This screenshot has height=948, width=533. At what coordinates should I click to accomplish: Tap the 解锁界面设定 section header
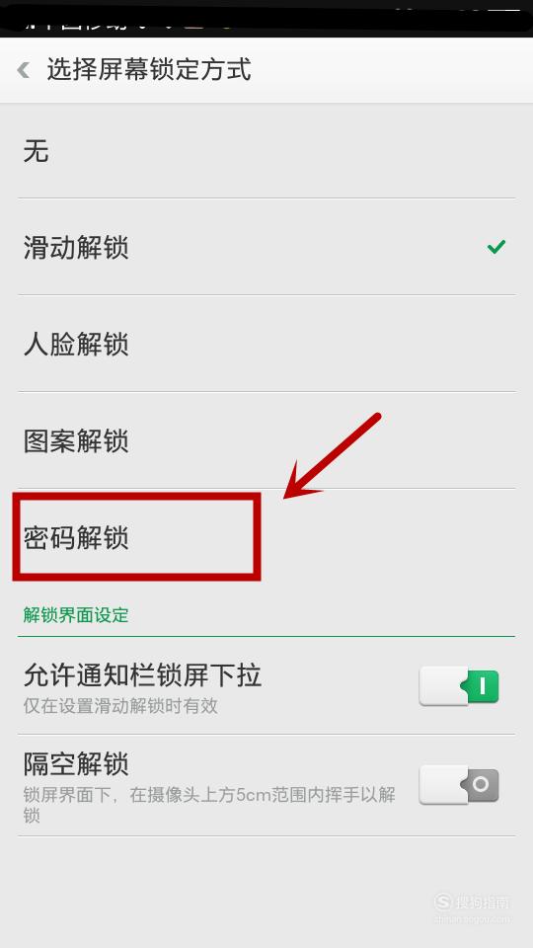click(76, 615)
